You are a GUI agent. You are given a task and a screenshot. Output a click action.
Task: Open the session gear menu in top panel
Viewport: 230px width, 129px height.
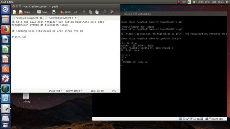pyautogui.click(x=227, y=2)
